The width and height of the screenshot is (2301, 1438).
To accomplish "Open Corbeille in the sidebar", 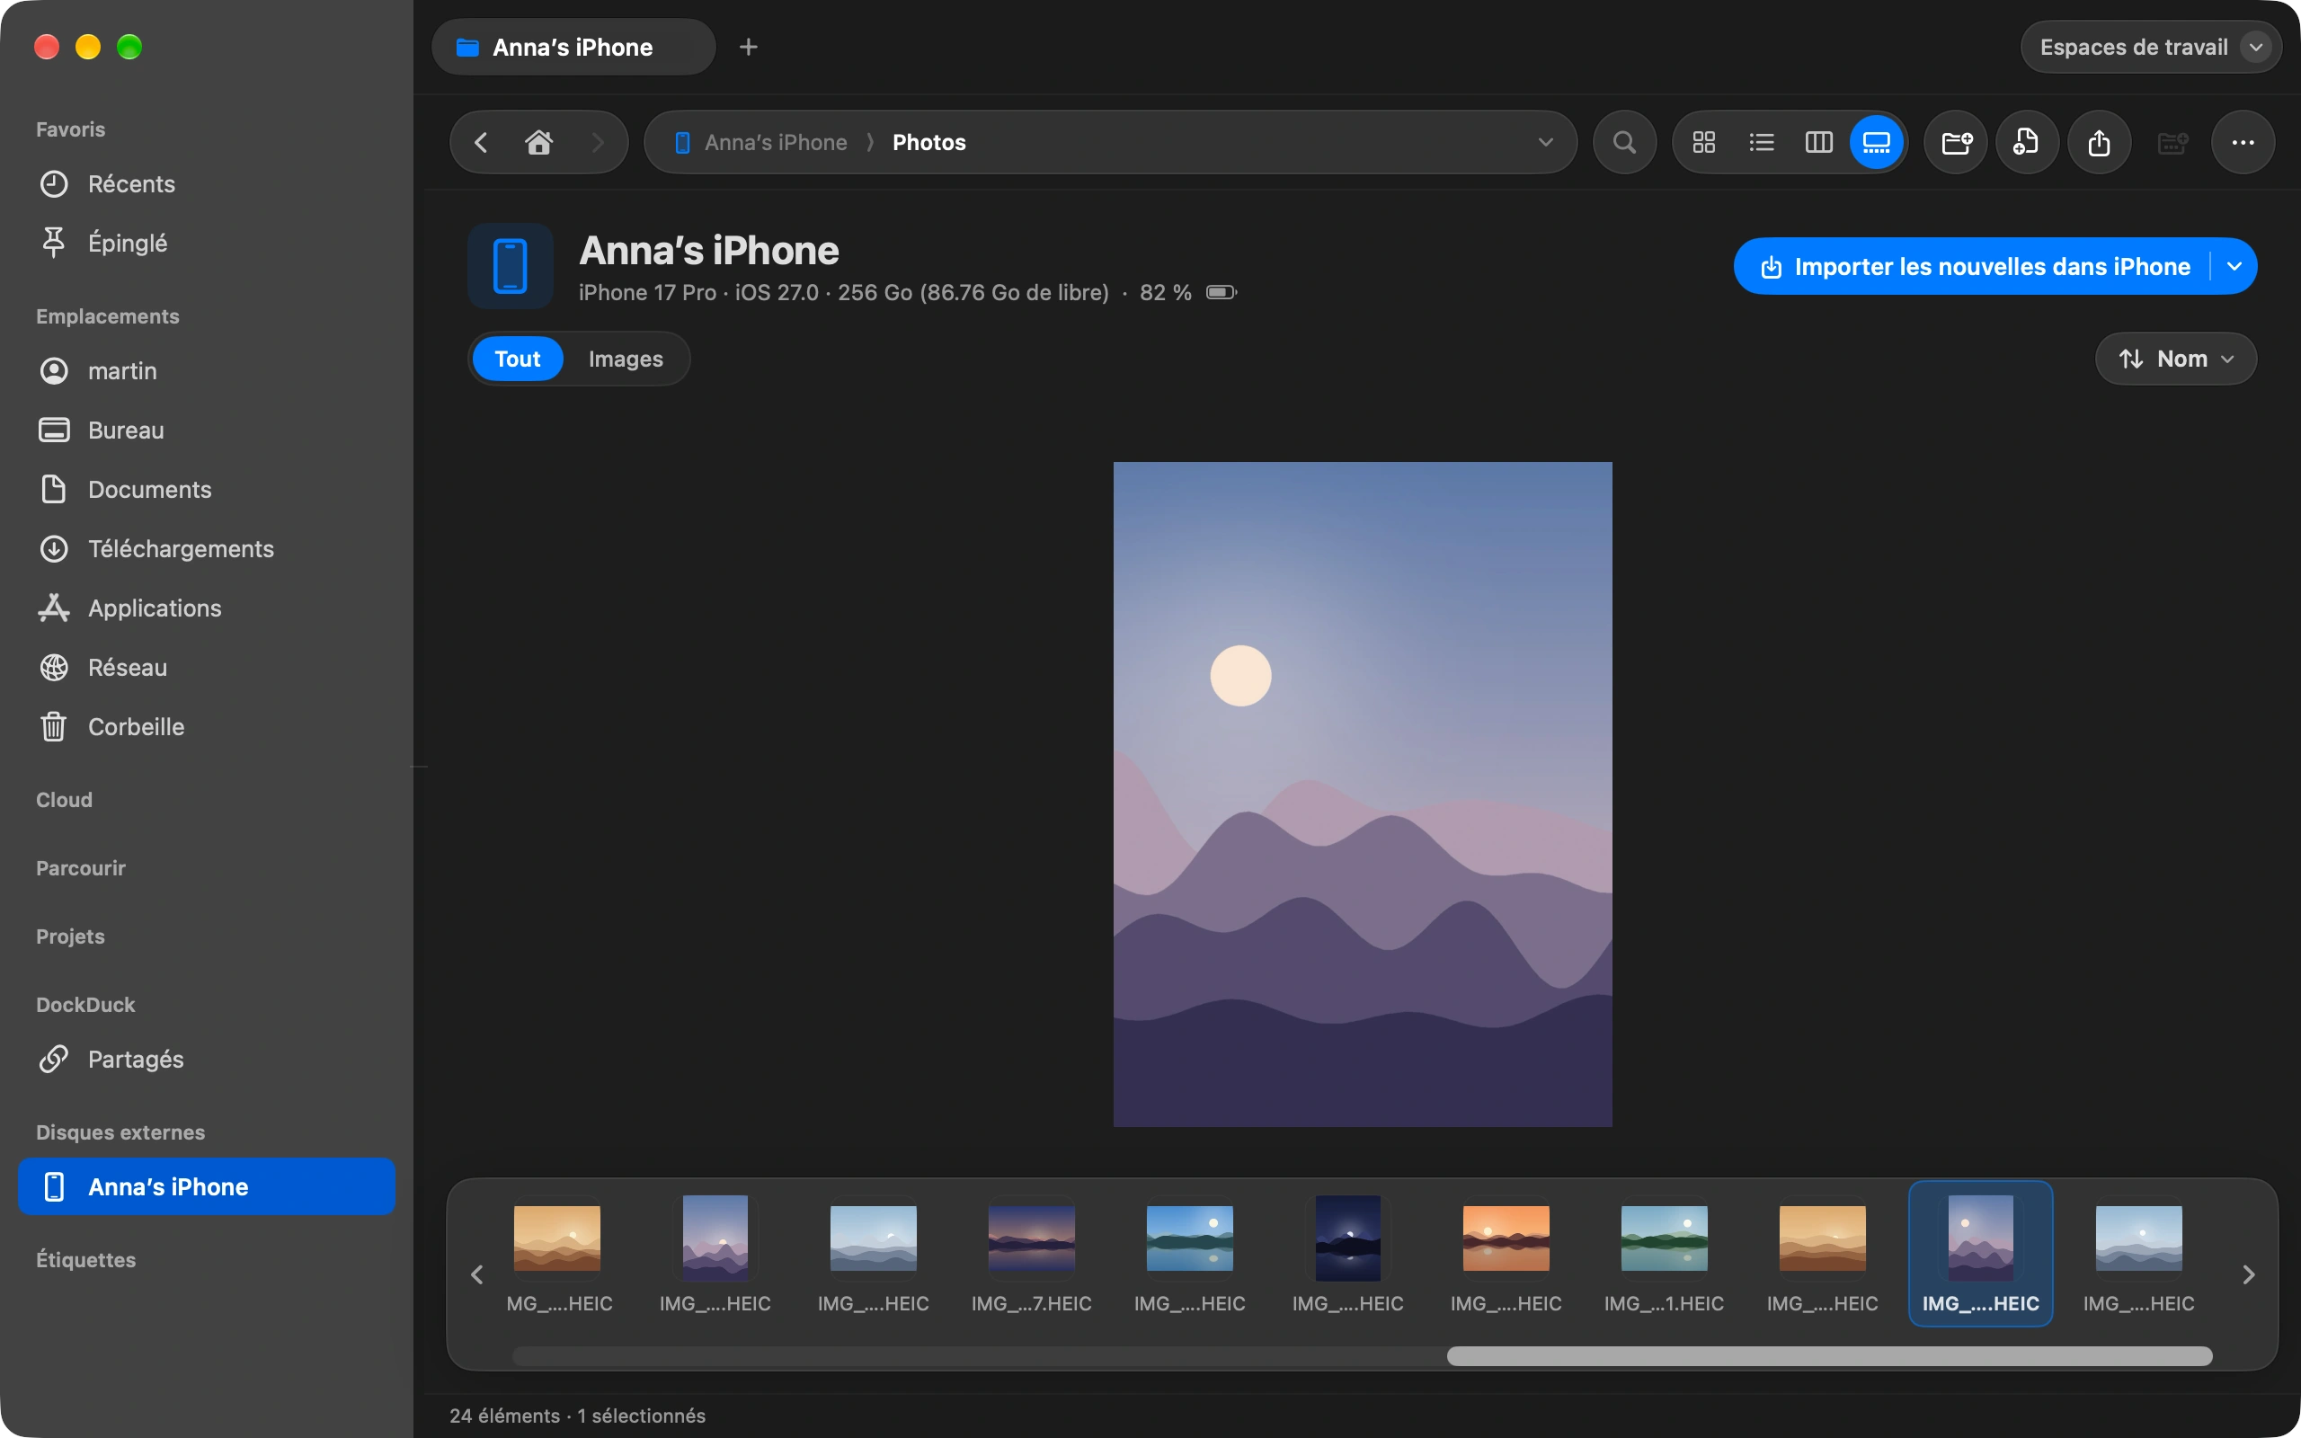I will click(x=207, y=726).
